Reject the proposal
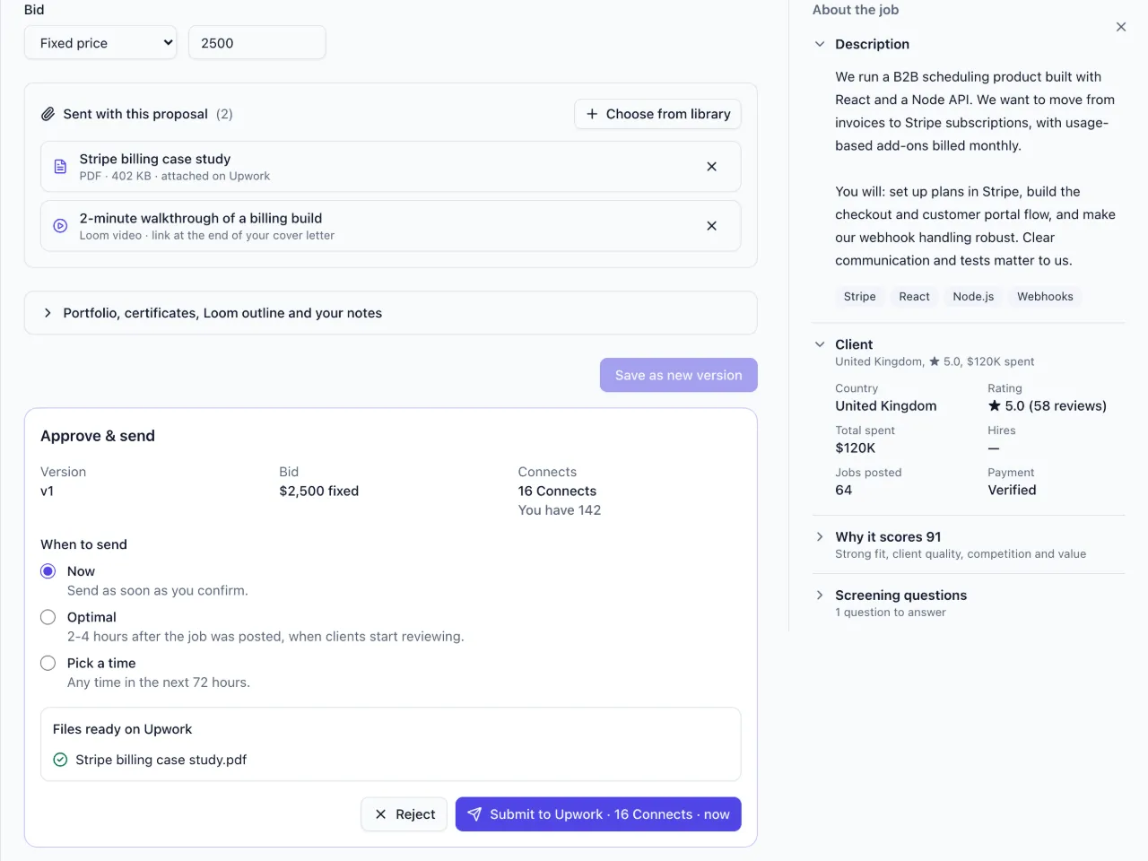This screenshot has width=1148, height=861. click(x=404, y=814)
